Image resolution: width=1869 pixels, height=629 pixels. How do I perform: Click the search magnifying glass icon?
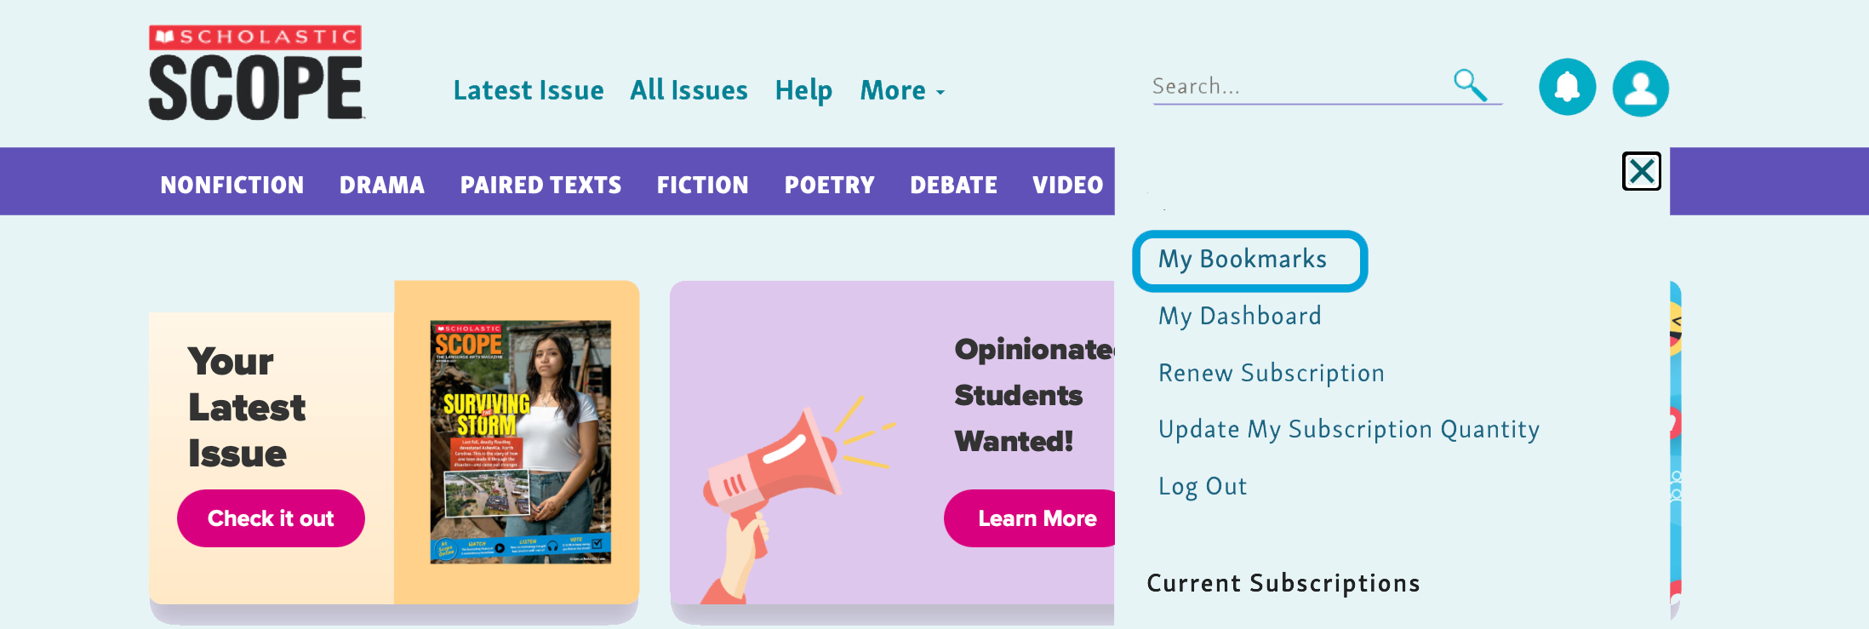coord(1470,85)
